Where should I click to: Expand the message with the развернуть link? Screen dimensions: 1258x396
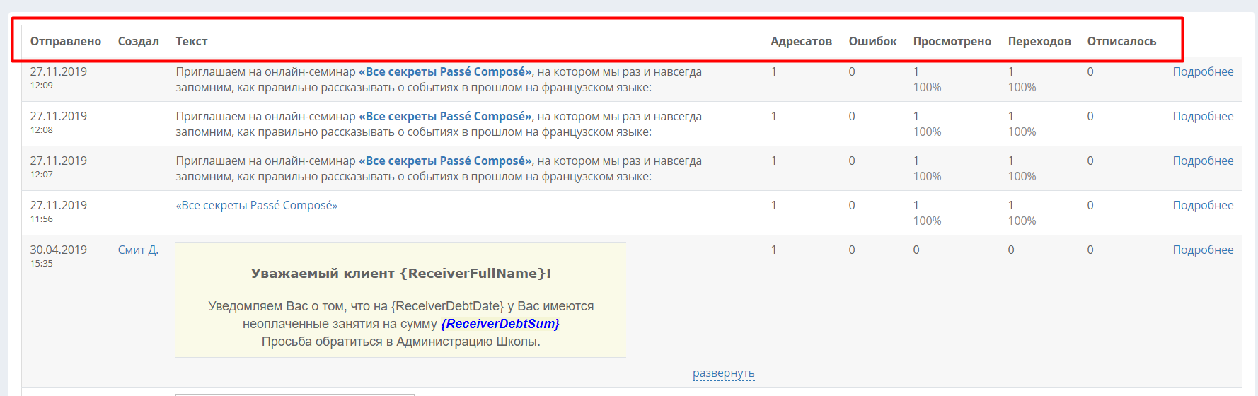724,373
